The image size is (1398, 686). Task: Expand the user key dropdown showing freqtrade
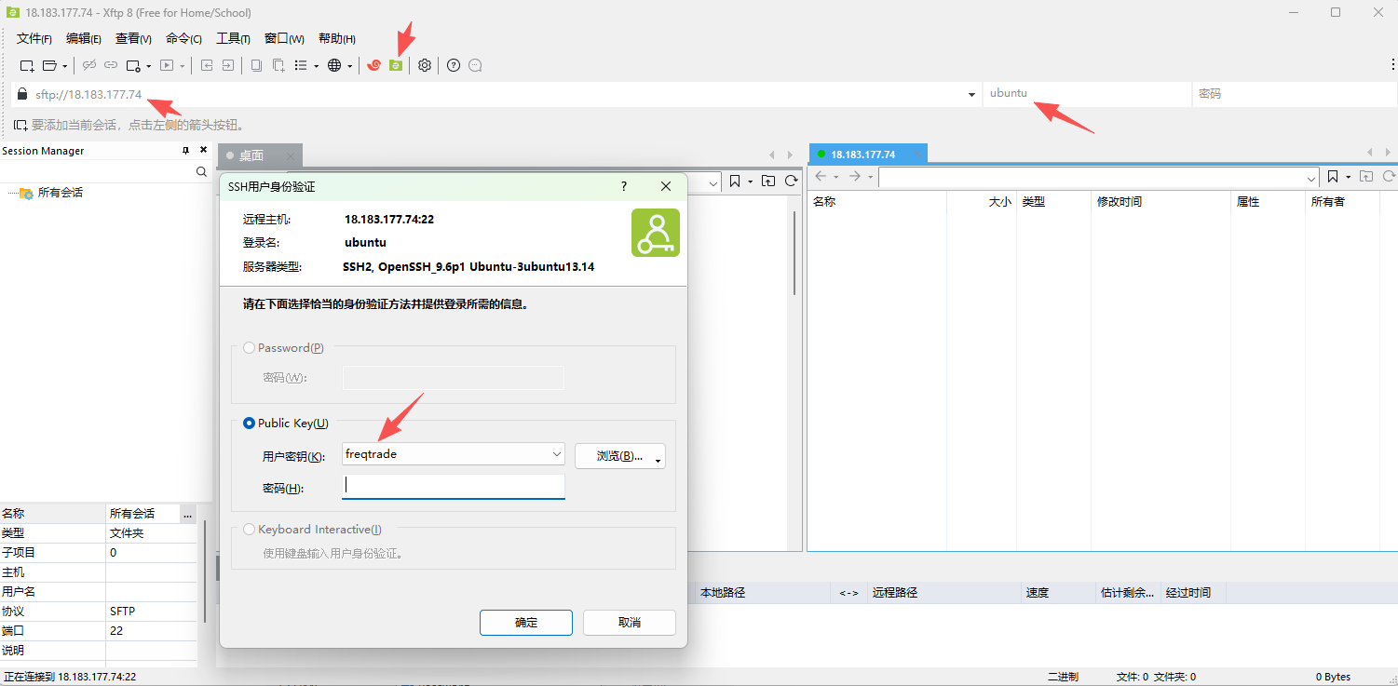point(557,454)
